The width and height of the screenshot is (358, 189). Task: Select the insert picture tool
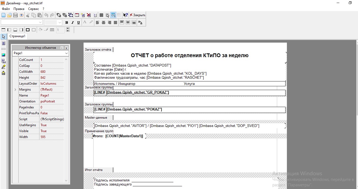click(4, 55)
